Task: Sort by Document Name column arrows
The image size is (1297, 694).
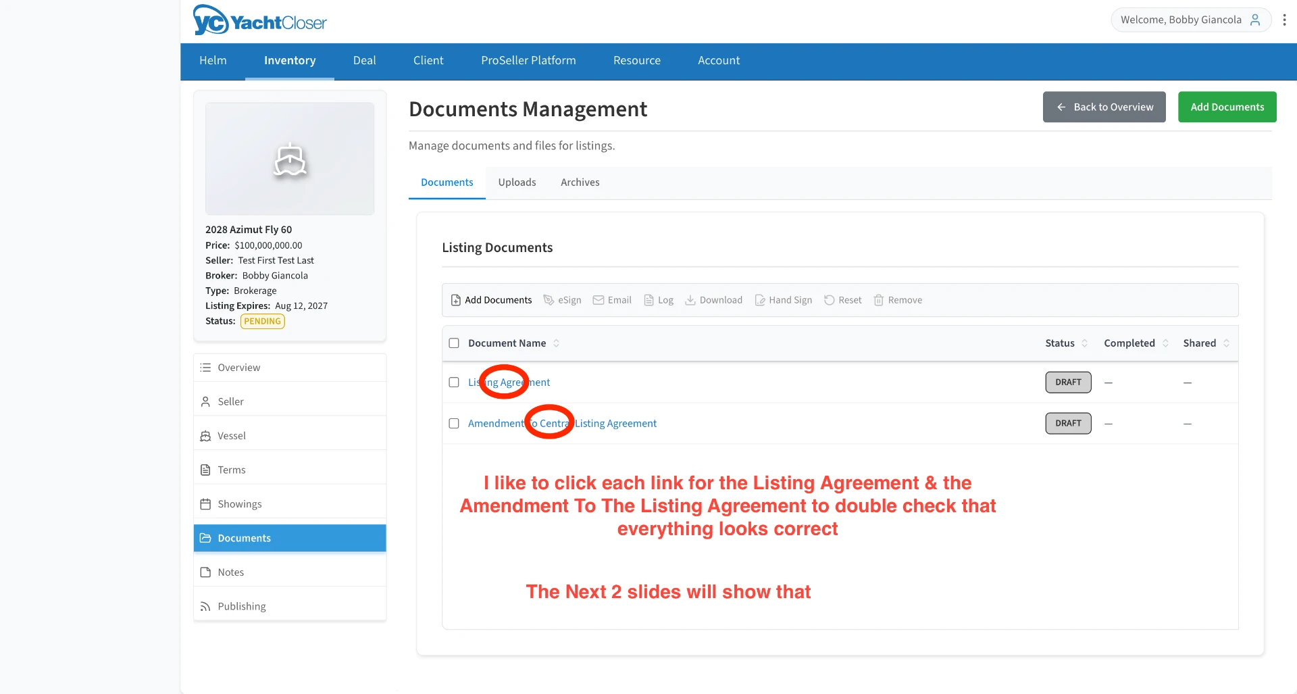Action: 557,343
